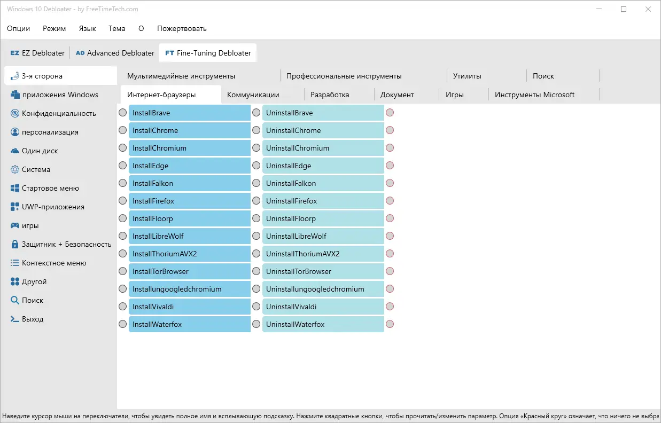
Task: Select the radio button for UninstallChrome
Action: click(x=256, y=130)
